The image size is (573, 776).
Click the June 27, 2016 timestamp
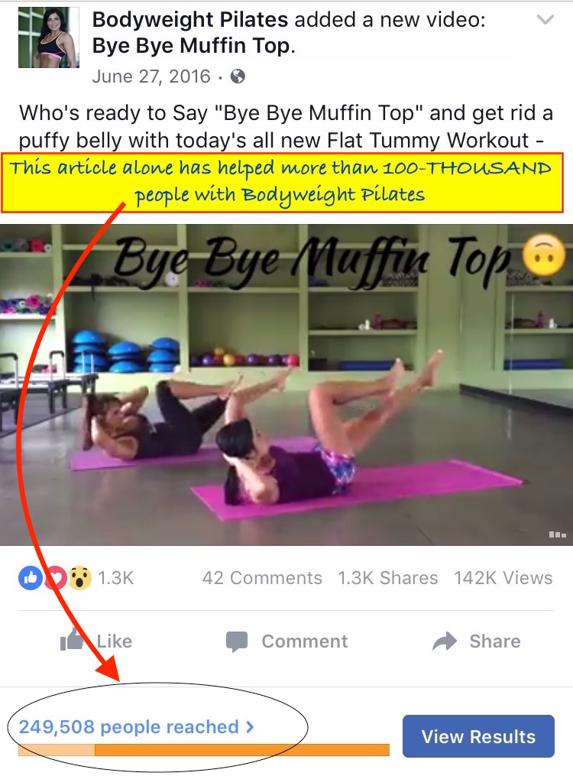151,76
